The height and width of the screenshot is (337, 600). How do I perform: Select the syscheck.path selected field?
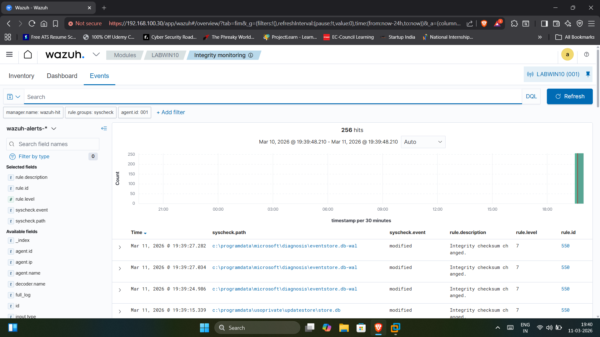pos(30,221)
